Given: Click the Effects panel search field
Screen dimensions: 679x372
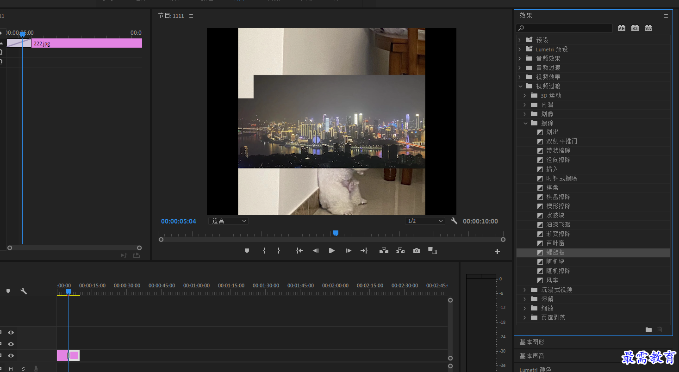Looking at the screenshot, I should (565, 28).
